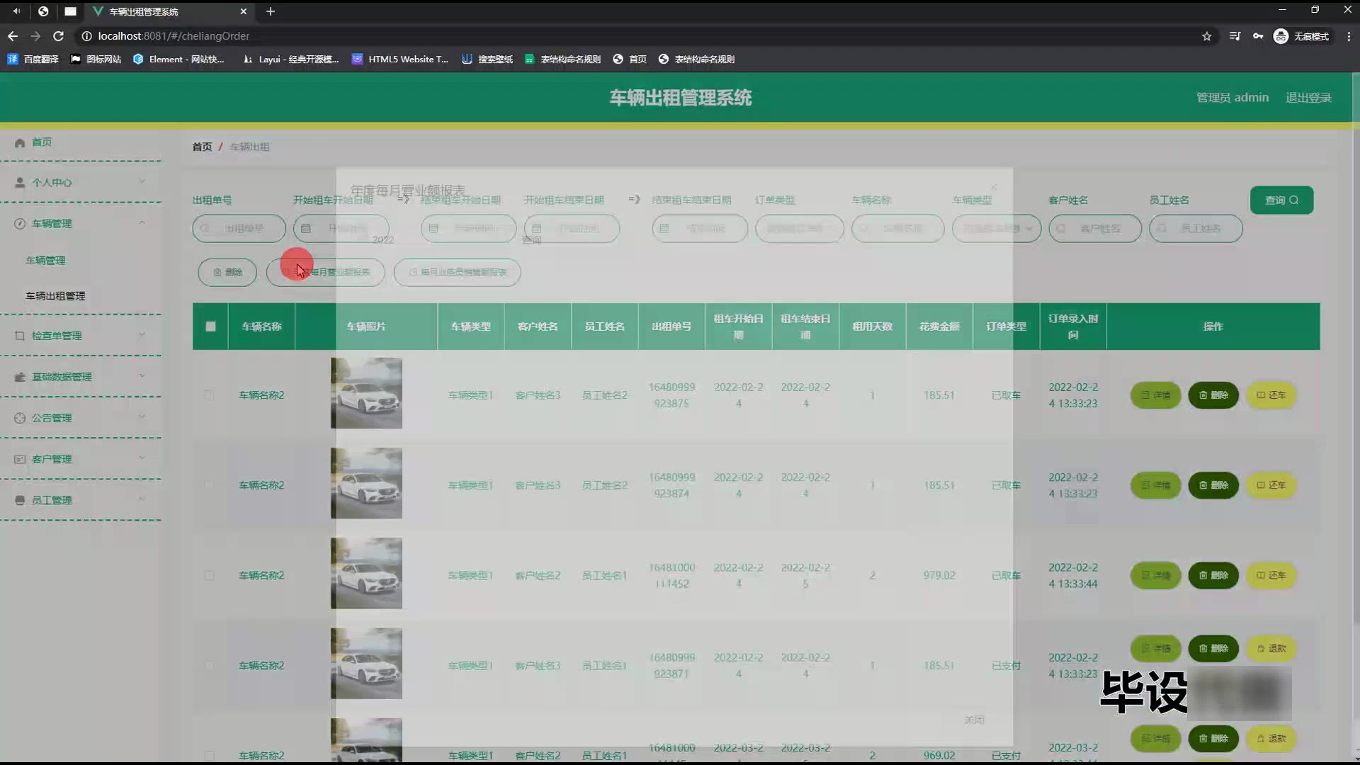
Task: Click the 车辆管理 compass icon in sidebar
Action: (20, 224)
